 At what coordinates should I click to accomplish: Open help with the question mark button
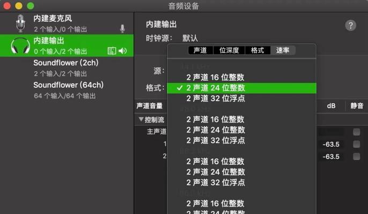351,25
